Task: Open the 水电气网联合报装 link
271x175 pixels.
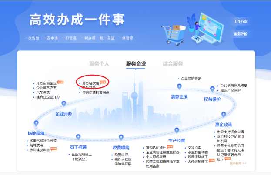Action: click(43, 141)
